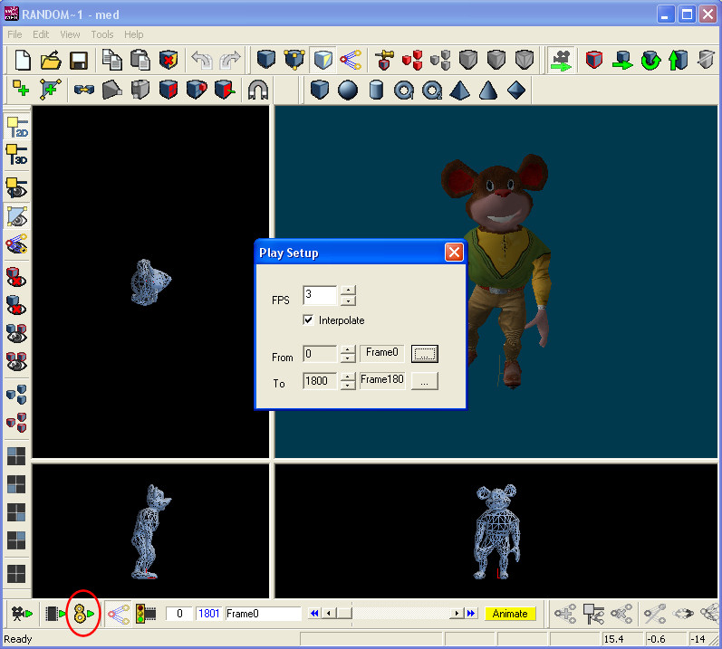
Task: Click the From frame number field
Action: [x=320, y=354]
